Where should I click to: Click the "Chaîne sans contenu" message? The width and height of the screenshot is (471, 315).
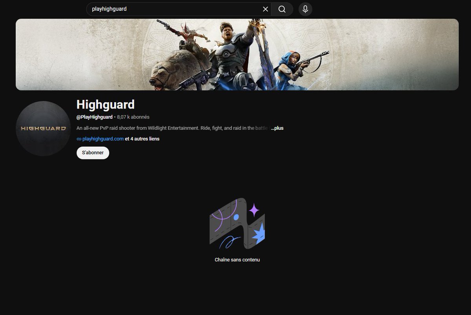237,260
